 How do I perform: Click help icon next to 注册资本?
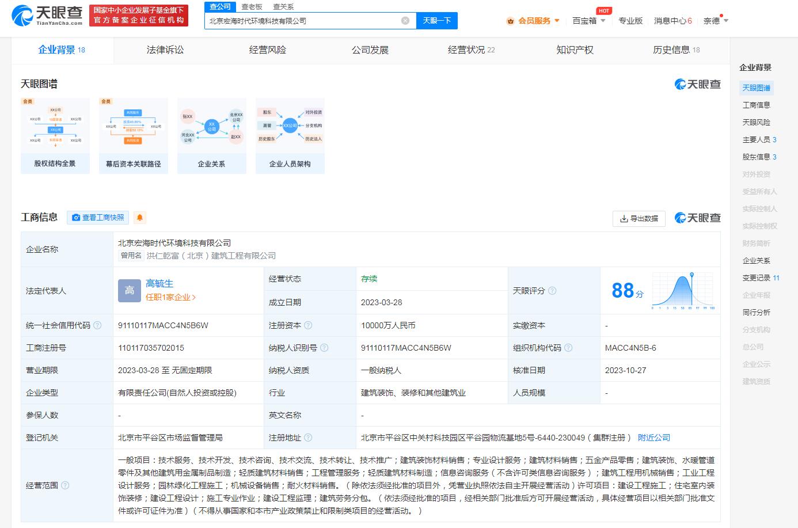(x=308, y=325)
